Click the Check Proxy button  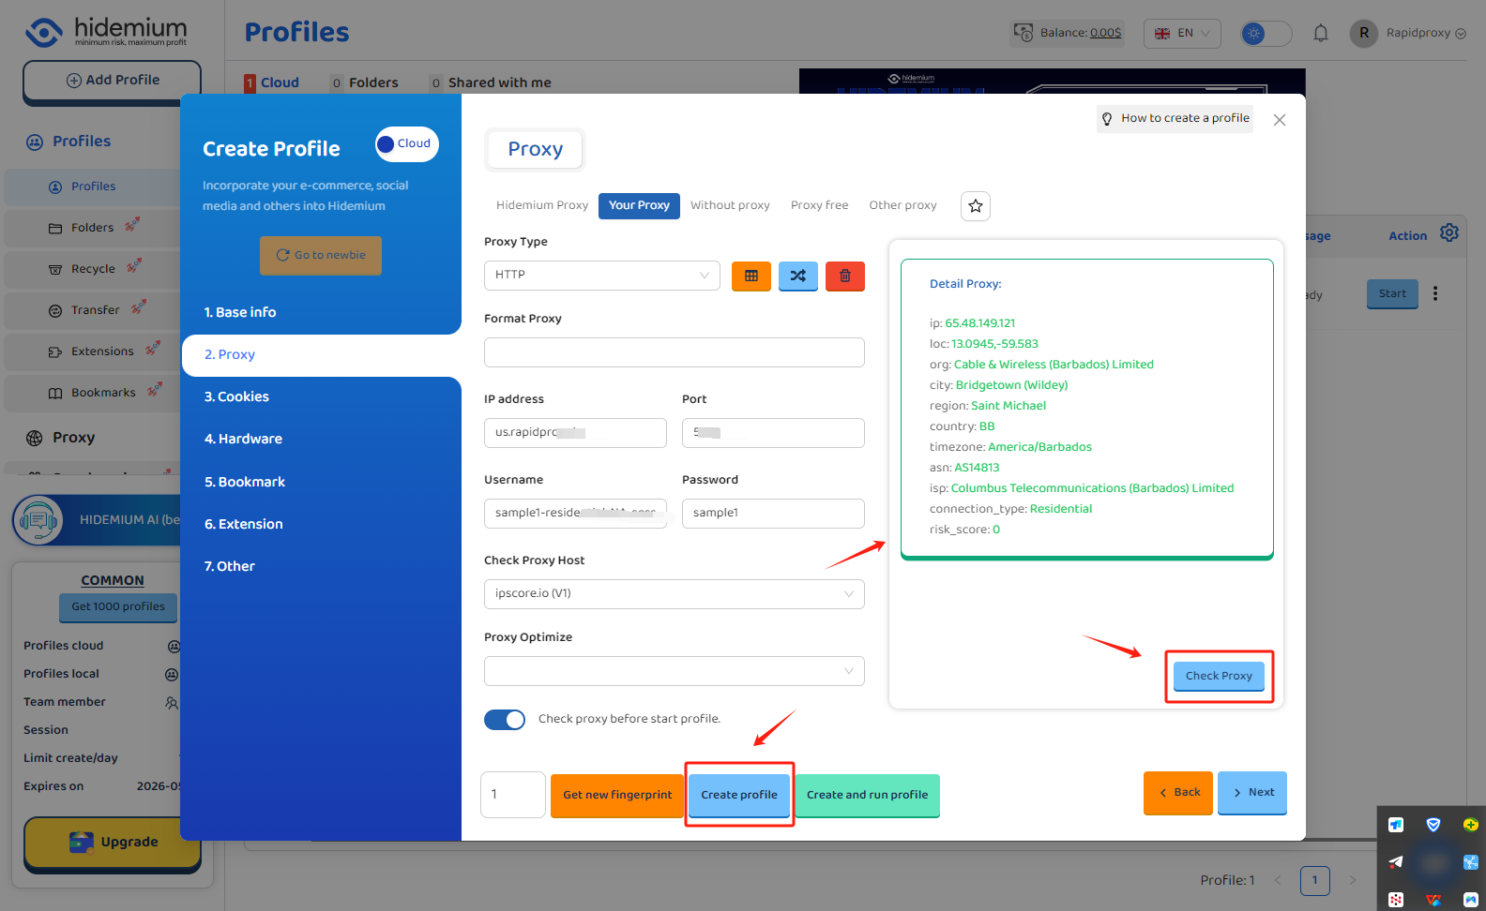point(1219,676)
